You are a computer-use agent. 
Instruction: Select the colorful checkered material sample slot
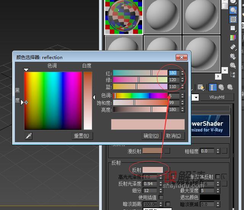point(124,17)
